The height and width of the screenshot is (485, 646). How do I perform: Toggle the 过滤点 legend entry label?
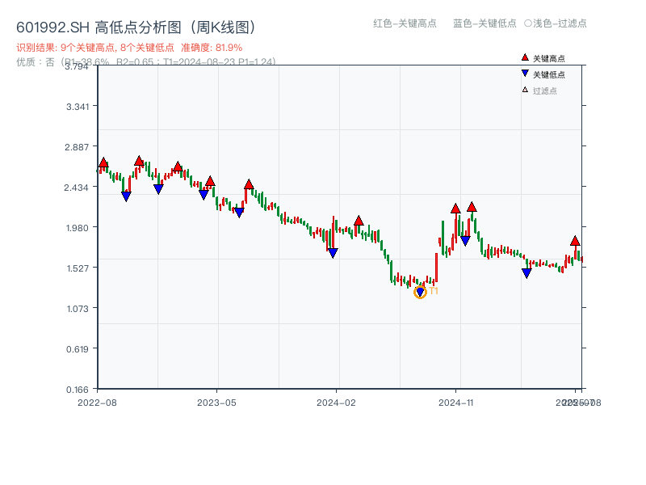545,91
